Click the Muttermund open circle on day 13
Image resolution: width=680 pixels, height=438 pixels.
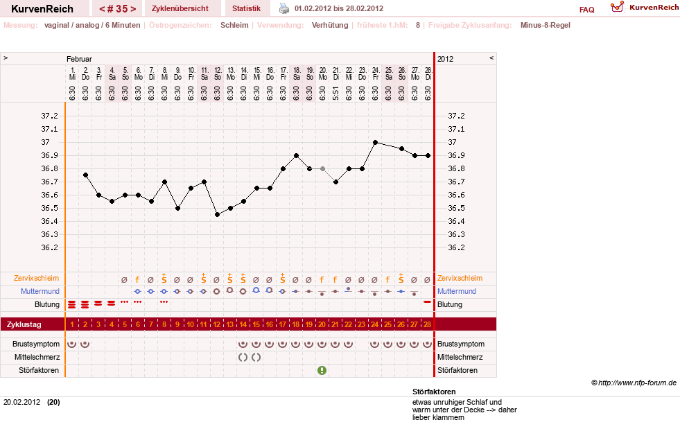tap(230, 290)
